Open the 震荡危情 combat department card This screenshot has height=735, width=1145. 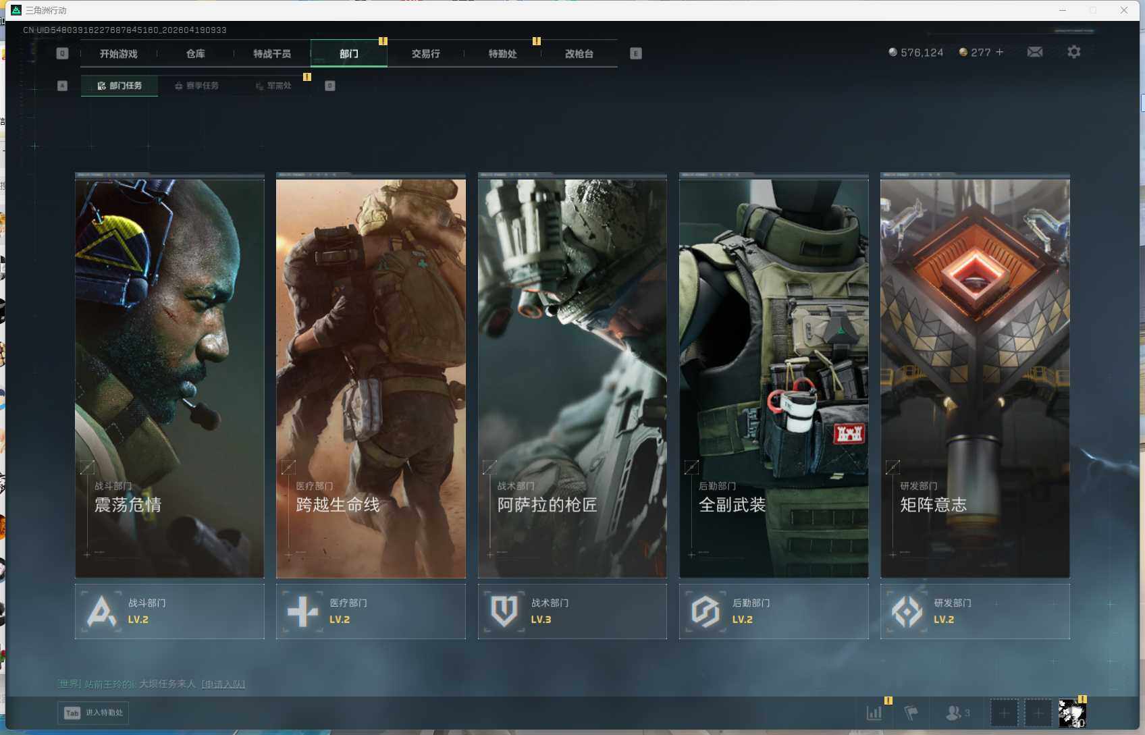click(x=169, y=378)
